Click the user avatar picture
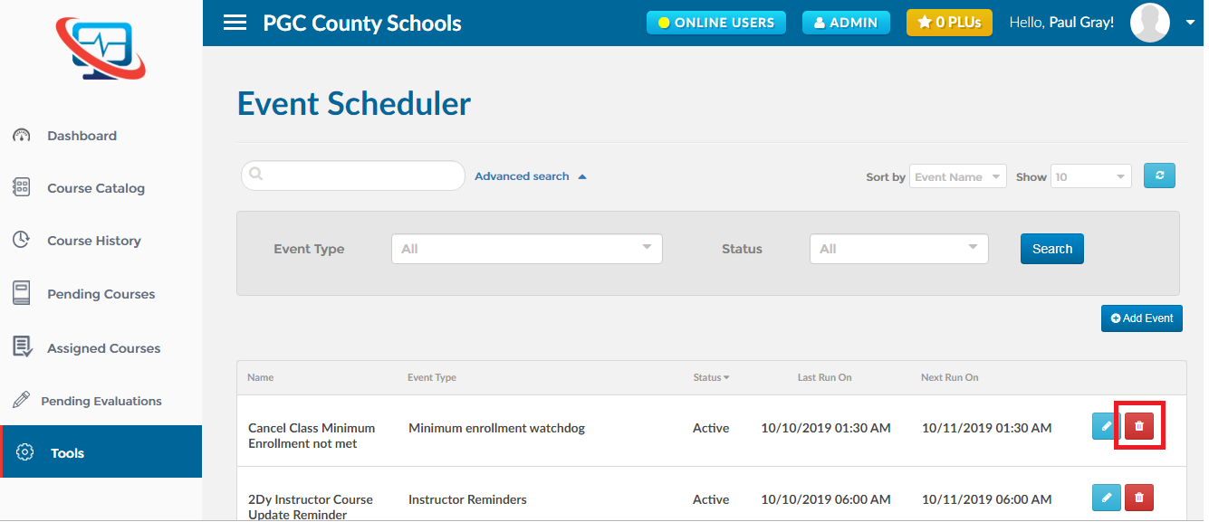Screen dimensions: 1209x522 click(x=1150, y=23)
